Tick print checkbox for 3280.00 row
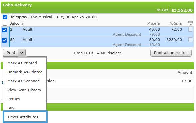This screenshot has height=123, width=196. (x=191, y=40)
